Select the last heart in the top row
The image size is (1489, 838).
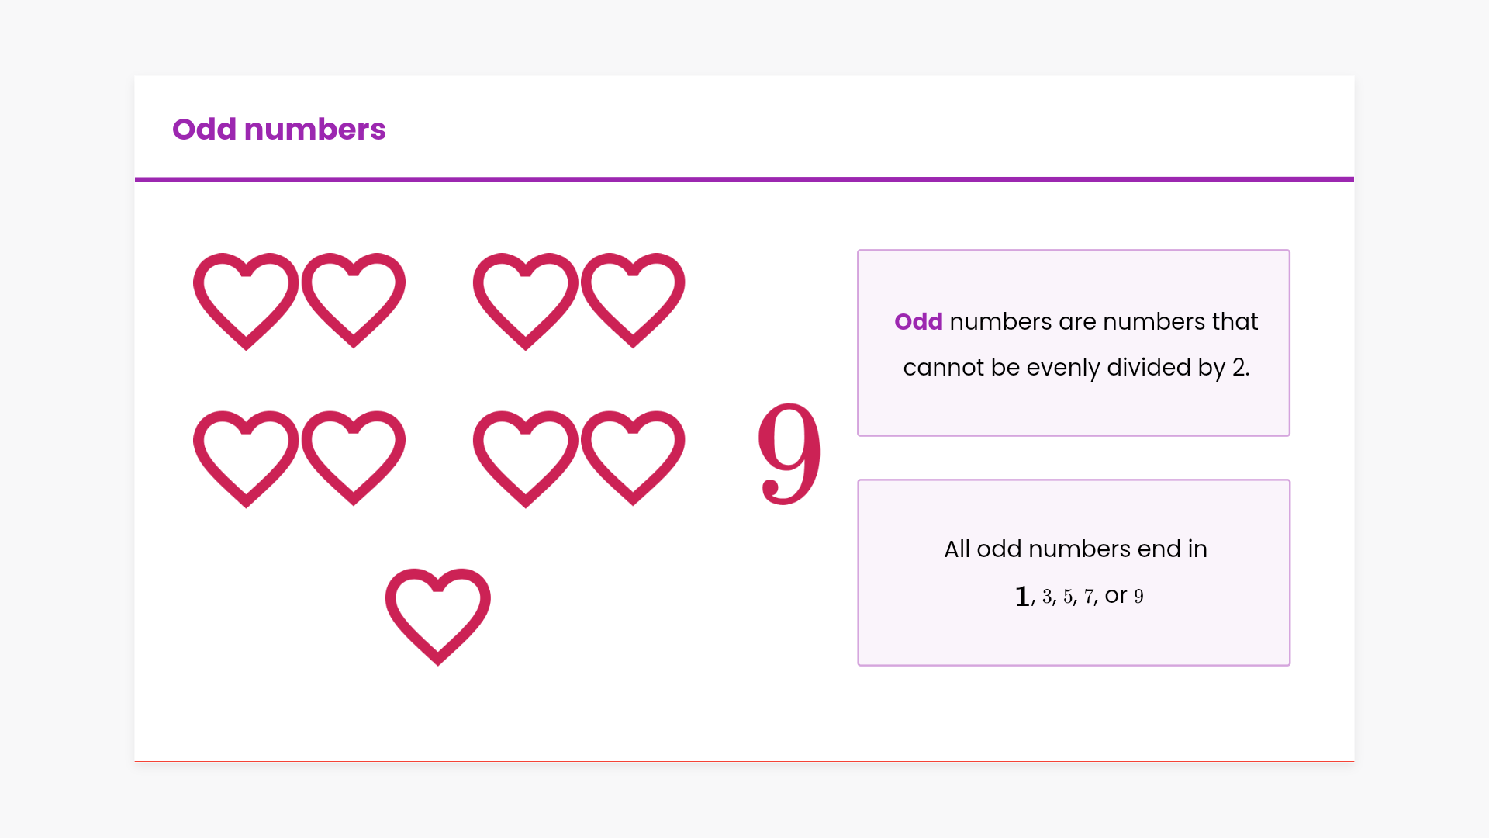[x=633, y=300]
